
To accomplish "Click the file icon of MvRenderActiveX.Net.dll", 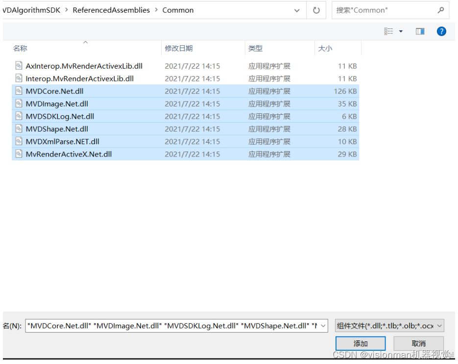I will click(19, 154).
